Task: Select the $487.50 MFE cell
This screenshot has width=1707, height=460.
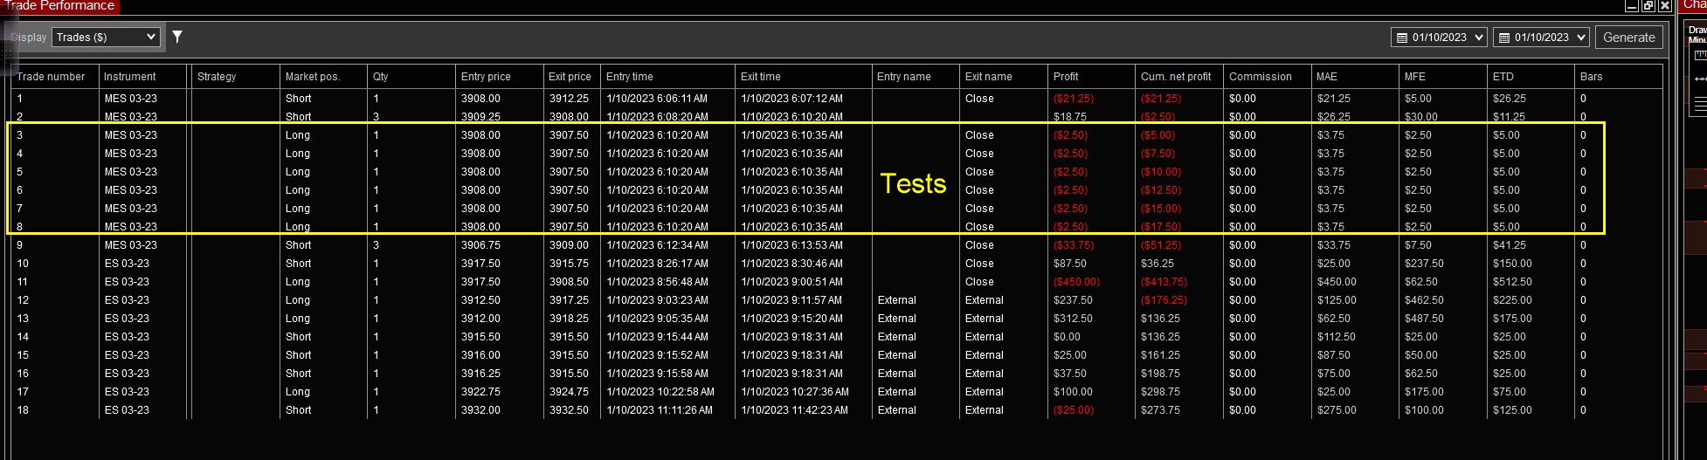Action: tap(1424, 319)
